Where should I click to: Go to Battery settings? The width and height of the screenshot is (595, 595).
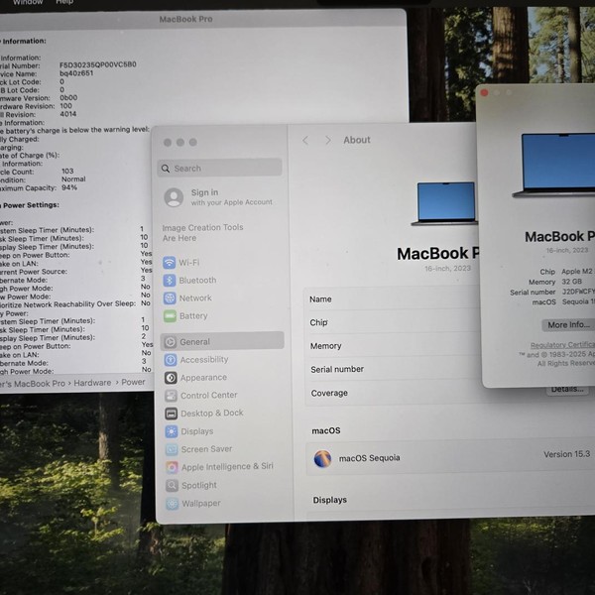pyautogui.click(x=193, y=316)
